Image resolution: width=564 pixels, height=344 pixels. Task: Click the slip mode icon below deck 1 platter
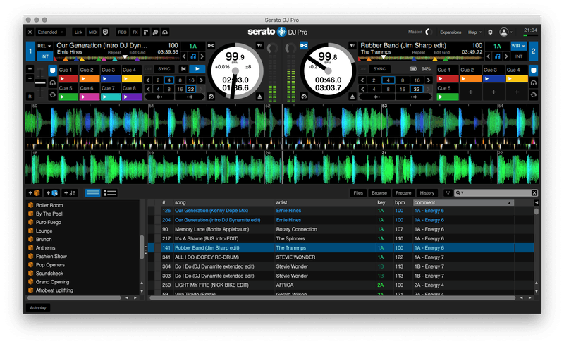point(211,97)
